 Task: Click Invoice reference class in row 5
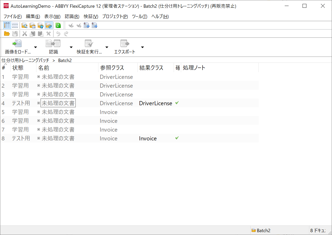coord(109,112)
